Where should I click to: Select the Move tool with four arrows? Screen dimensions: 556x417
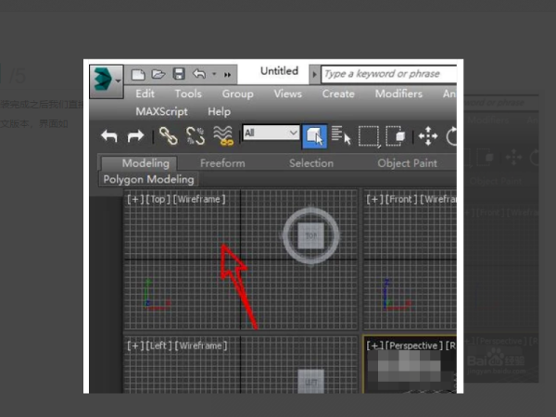click(428, 136)
